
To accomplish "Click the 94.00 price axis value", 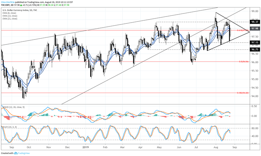I will pyautogui.click(x=255, y=96).
